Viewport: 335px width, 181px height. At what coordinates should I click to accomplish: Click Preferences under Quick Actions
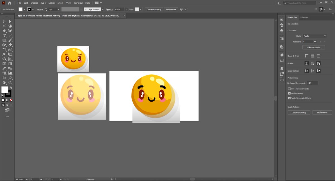tap(322, 113)
